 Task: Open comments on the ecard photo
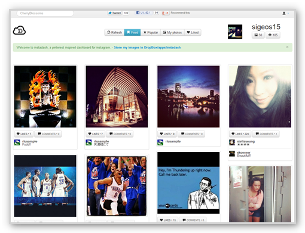193,220
